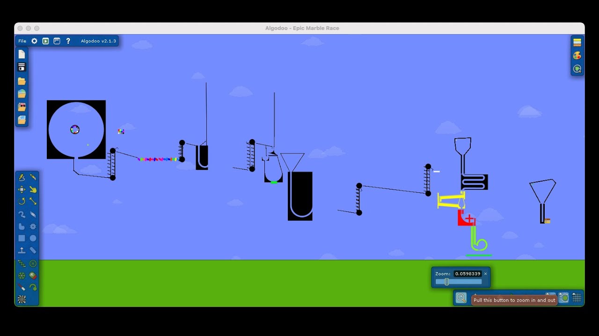Toggle air friction button
599x336 pixels.
[x=564, y=298]
